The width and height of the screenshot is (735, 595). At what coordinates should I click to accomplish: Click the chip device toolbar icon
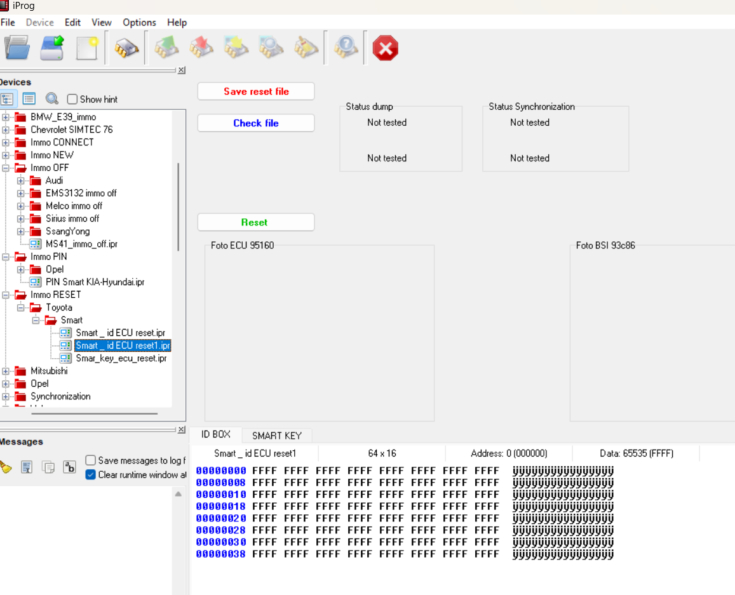pos(126,48)
